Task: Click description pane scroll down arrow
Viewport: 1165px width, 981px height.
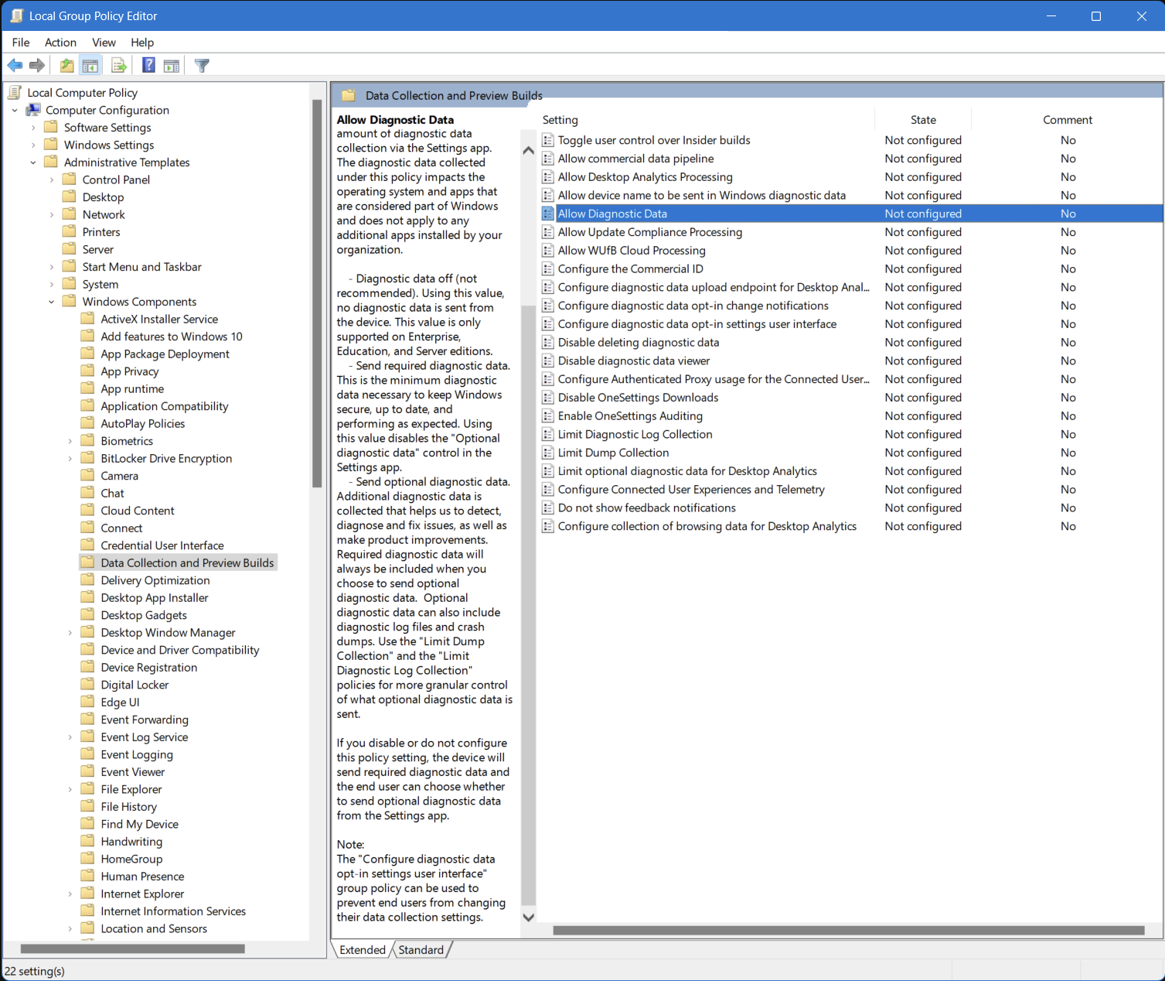Action: (529, 918)
